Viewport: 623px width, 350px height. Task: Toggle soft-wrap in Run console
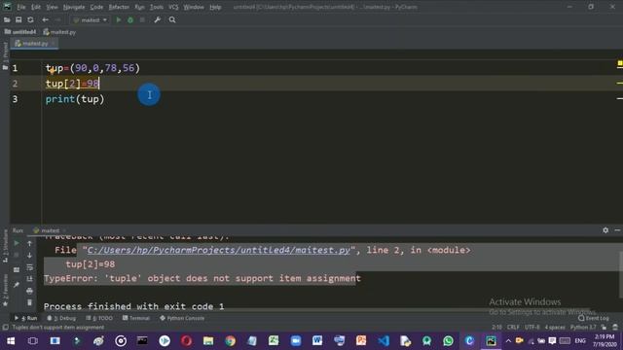click(29, 267)
